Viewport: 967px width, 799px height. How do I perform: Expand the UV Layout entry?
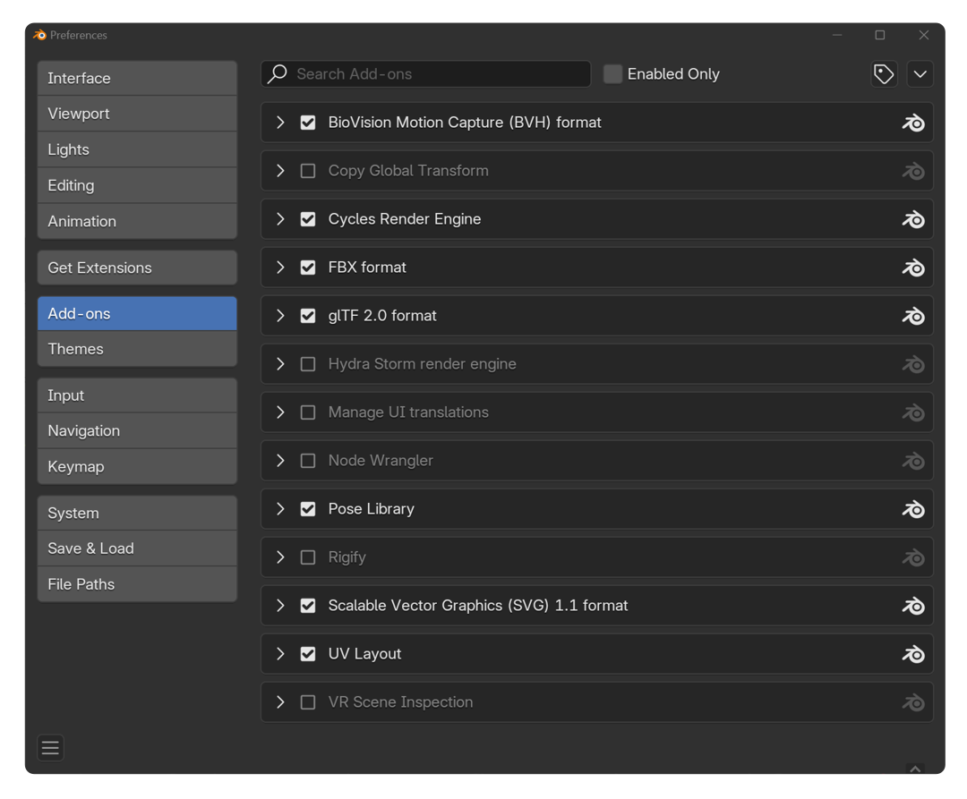pos(280,654)
